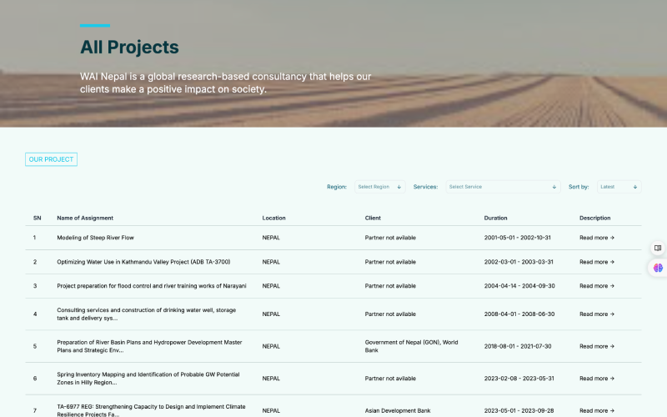667x417 pixels.
Task: Click the 'Sort by:' label
Action: tap(579, 187)
